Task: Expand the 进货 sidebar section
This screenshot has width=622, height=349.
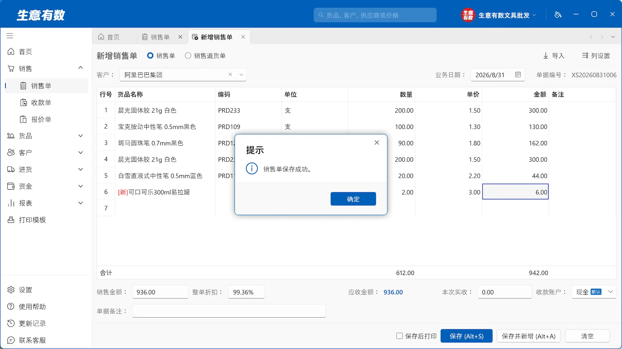Action: tap(81, 169)
